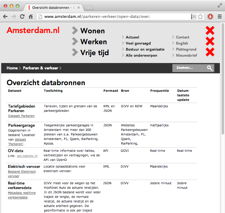Click the browser forward arrow
Screen dimensions: 225x213
[14, 17]
